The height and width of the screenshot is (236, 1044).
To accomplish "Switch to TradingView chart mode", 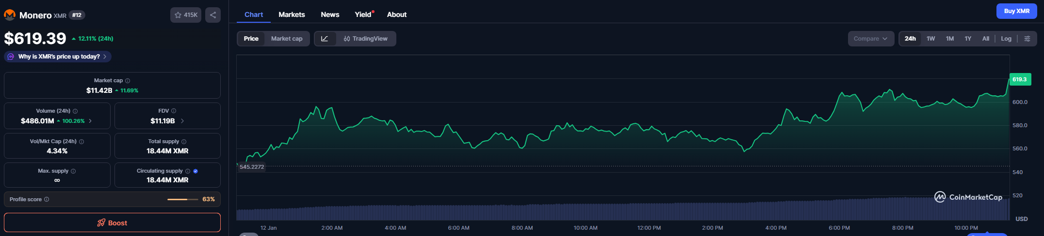I will pyautogui.click(x=365, y=39).
